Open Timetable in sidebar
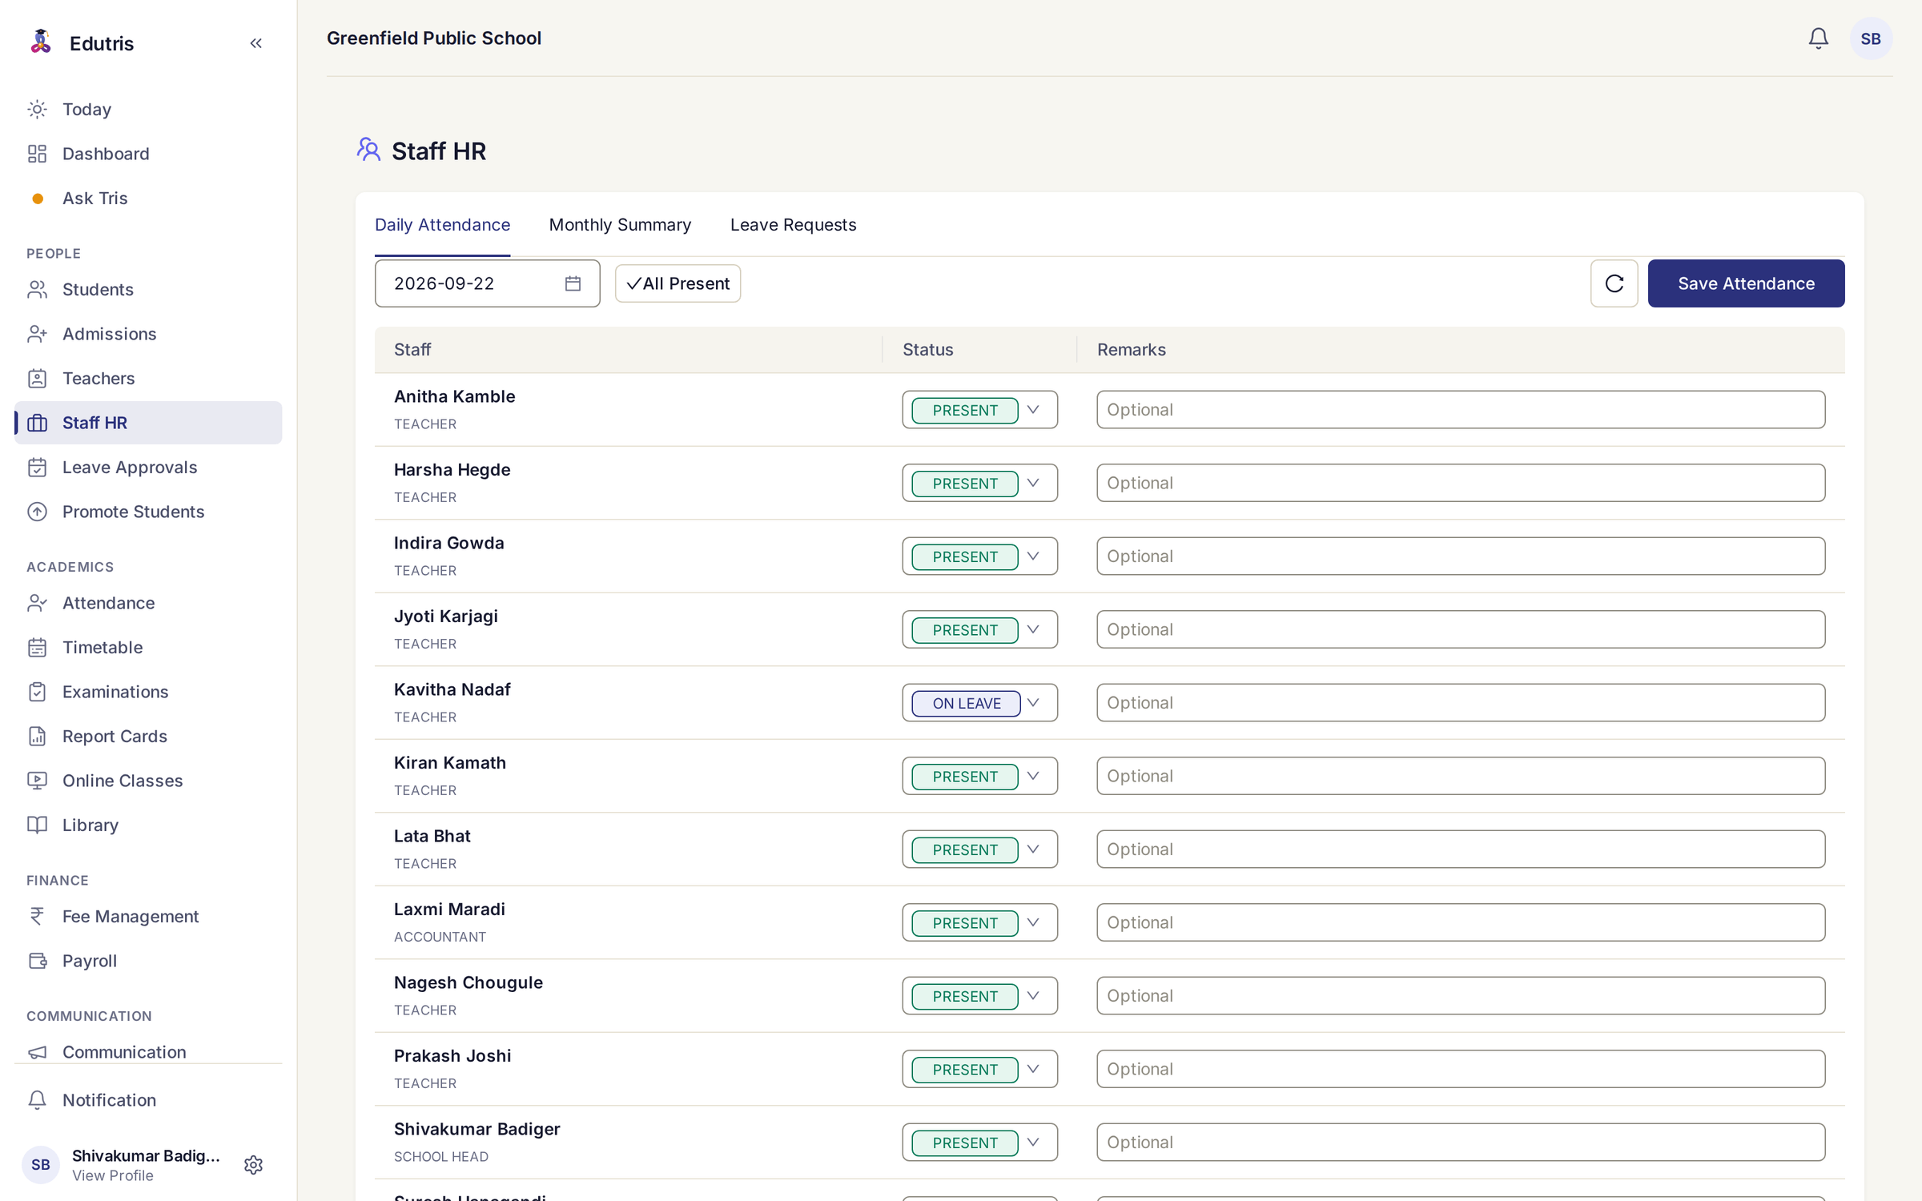The height and width of the screenshot is (1201, 1922). pyautogui.click(x=148, y=647)
